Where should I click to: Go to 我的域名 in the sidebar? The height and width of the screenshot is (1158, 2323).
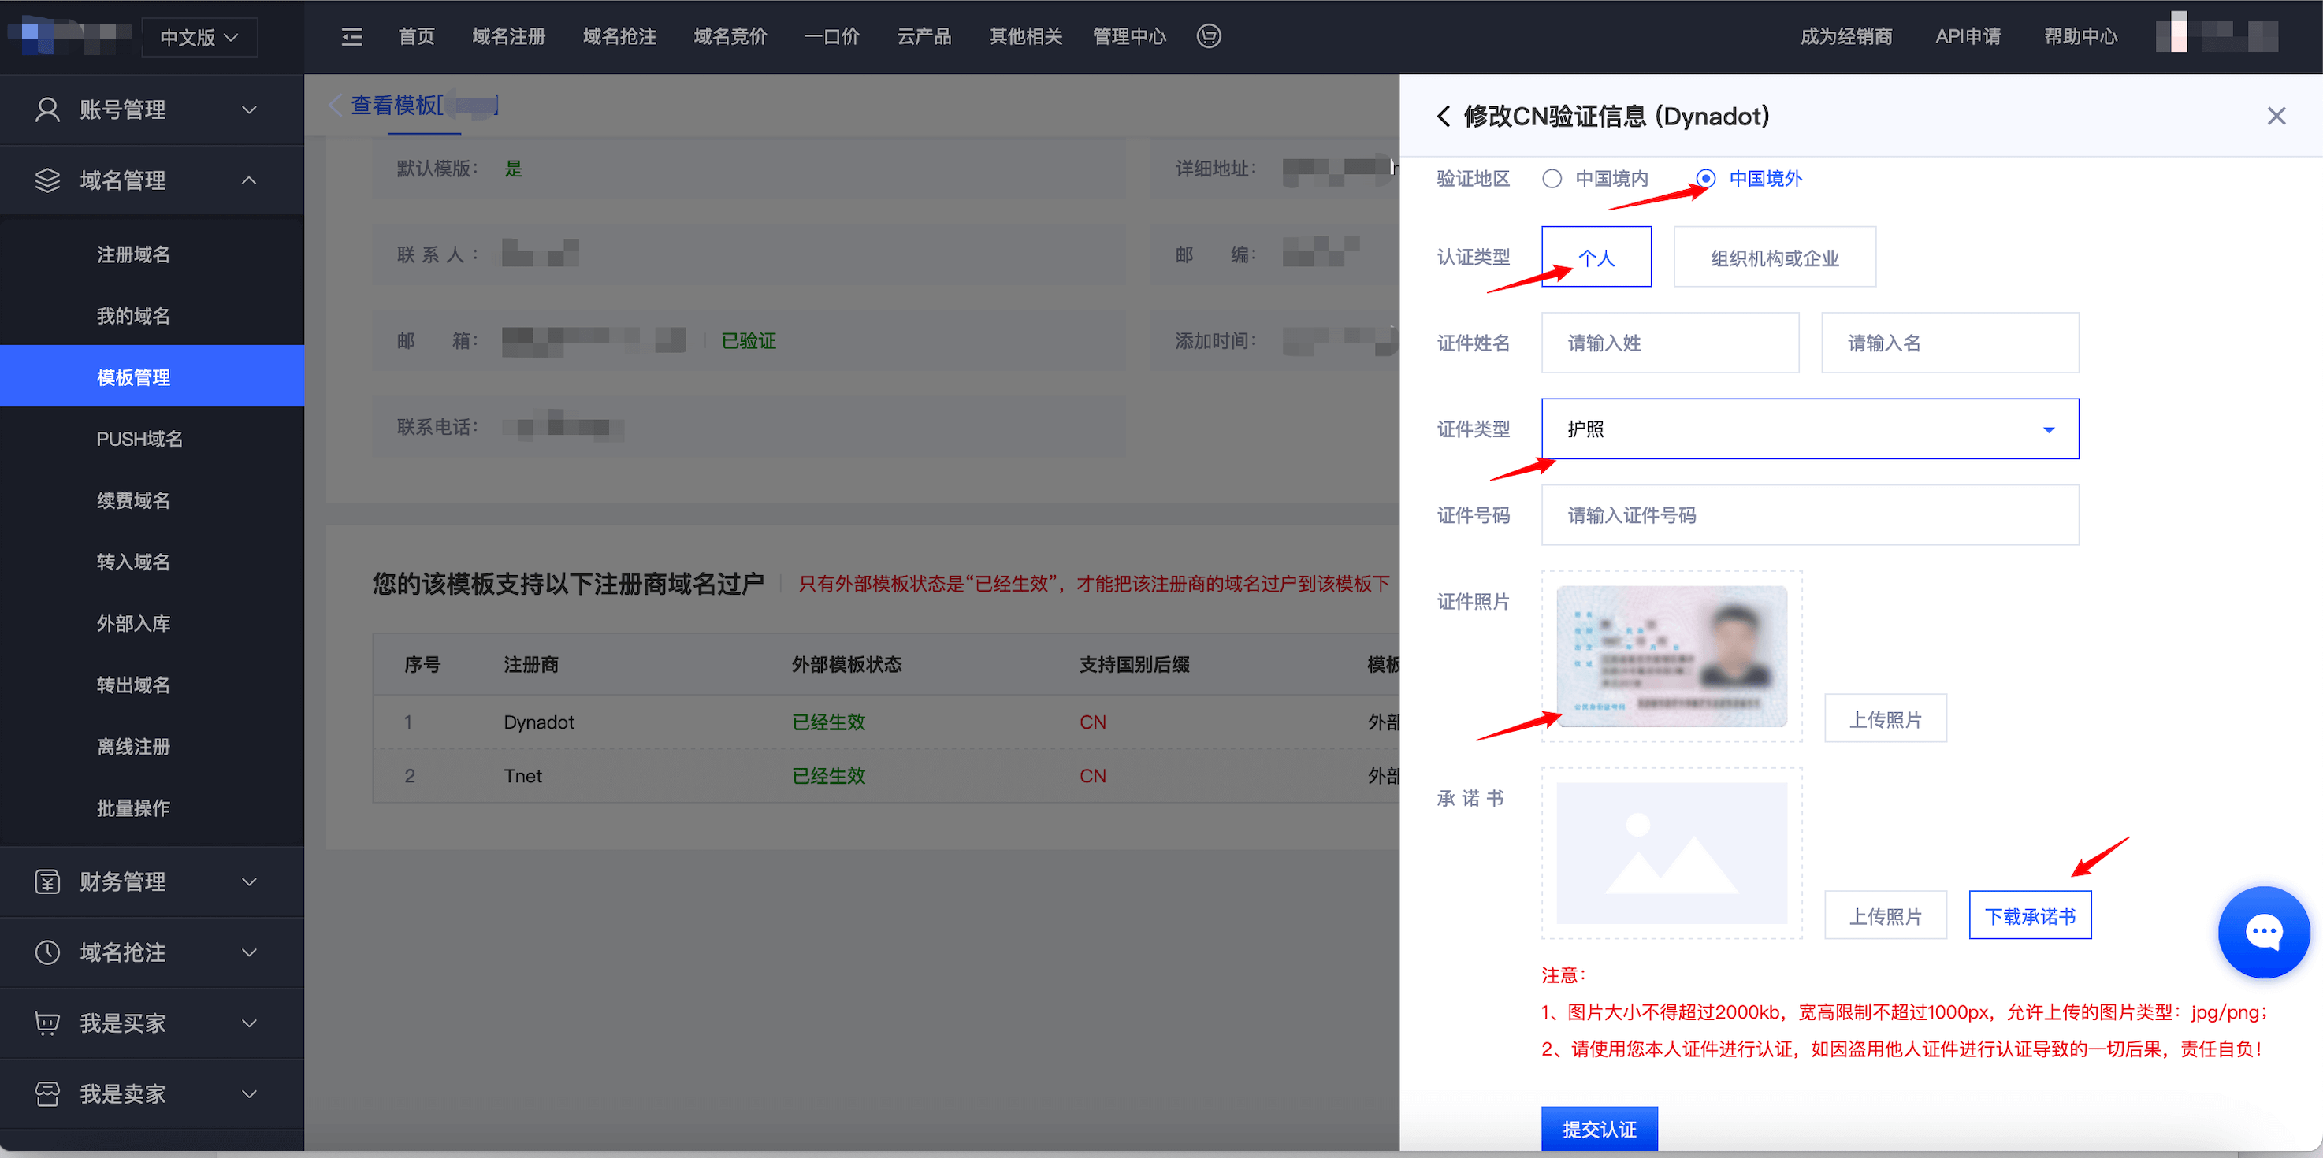tap(133, 317)
